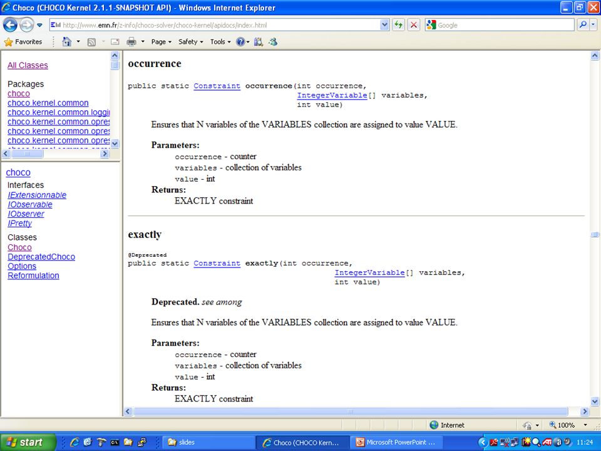Viewport: 601px width, 451px height.
Task: Click the IntegerVariable link in the occurrence signature
Action: click(x=332, y=95)
